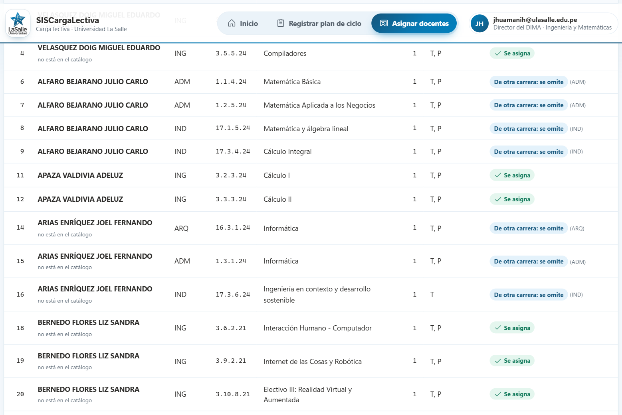
Task: Click the catalog note under row 19's teacher
Action: [x=65, y=367]
